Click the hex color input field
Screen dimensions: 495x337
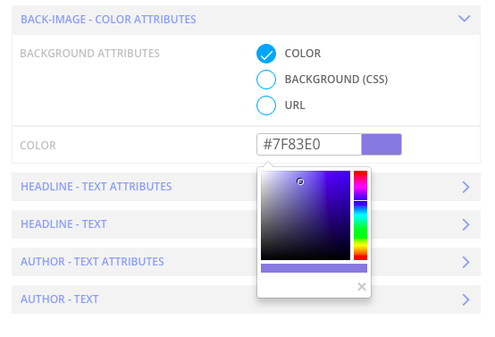click(x=309, y=144)
